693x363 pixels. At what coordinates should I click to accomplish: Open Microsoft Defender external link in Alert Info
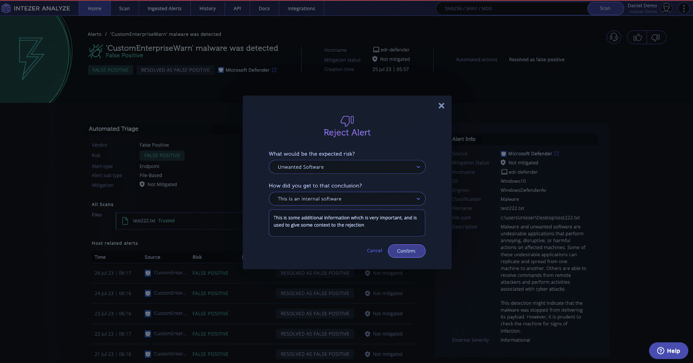tap(557, 153)
